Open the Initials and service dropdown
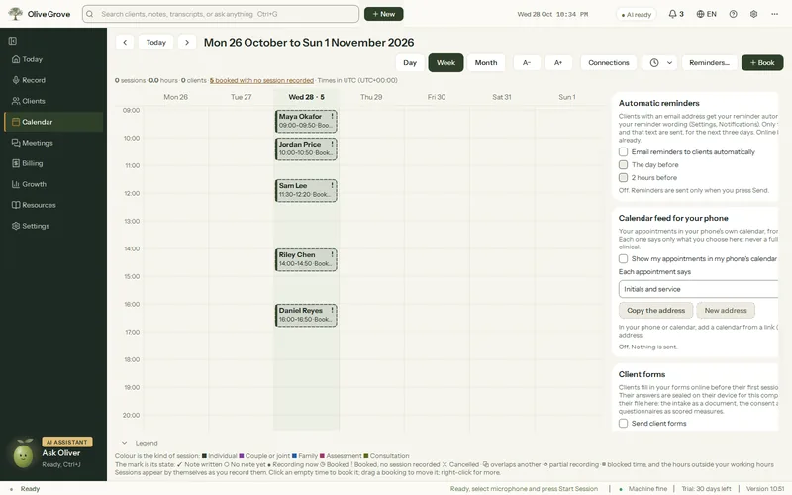The height and width of the screenshot is (495, 792). coord(699,289)
